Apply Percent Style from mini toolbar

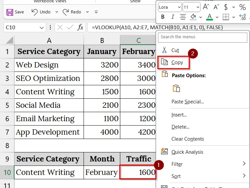click(x=243, y=7)
